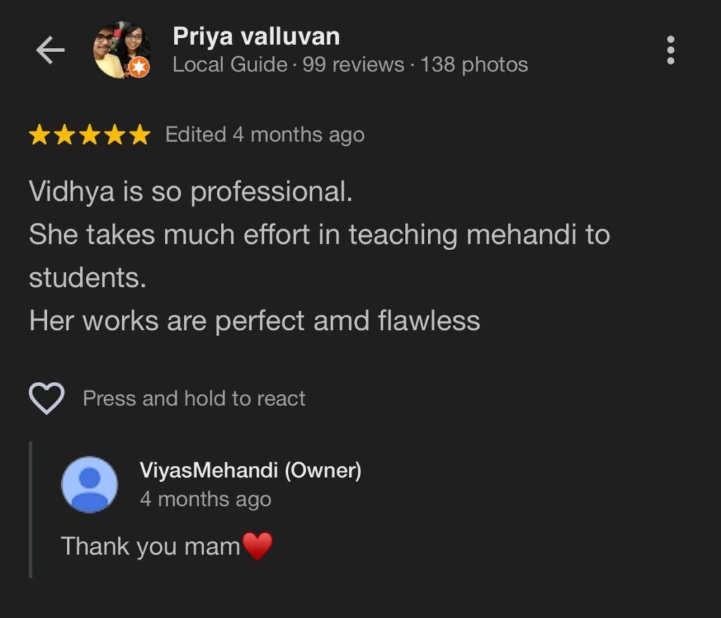Click the "Edited 4 months ago" label

tap(265, 135)
